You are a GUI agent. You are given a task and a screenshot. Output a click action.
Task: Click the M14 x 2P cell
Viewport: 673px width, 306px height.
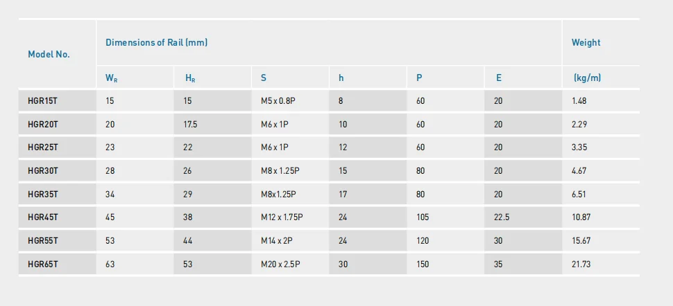pos(276,240)
